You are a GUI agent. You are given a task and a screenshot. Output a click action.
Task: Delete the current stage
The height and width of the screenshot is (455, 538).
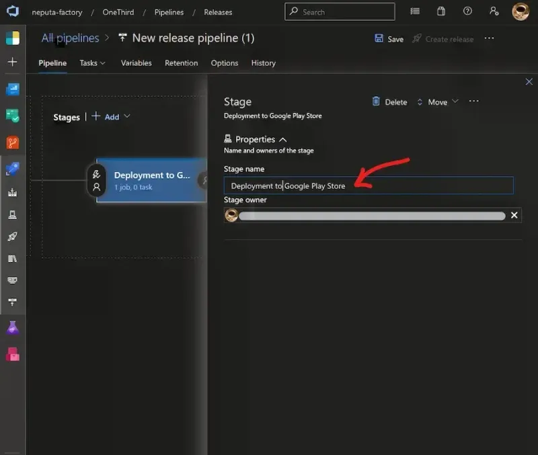389,102
